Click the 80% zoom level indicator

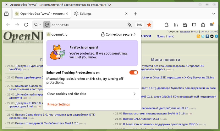[x=139, y=25]
